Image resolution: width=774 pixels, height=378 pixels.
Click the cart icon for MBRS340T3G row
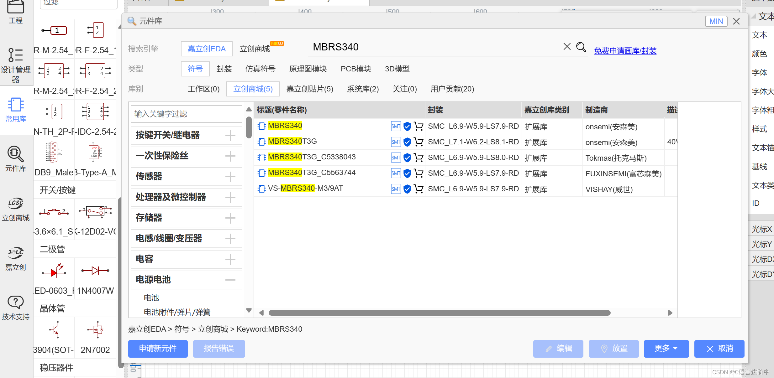(419, 142)
